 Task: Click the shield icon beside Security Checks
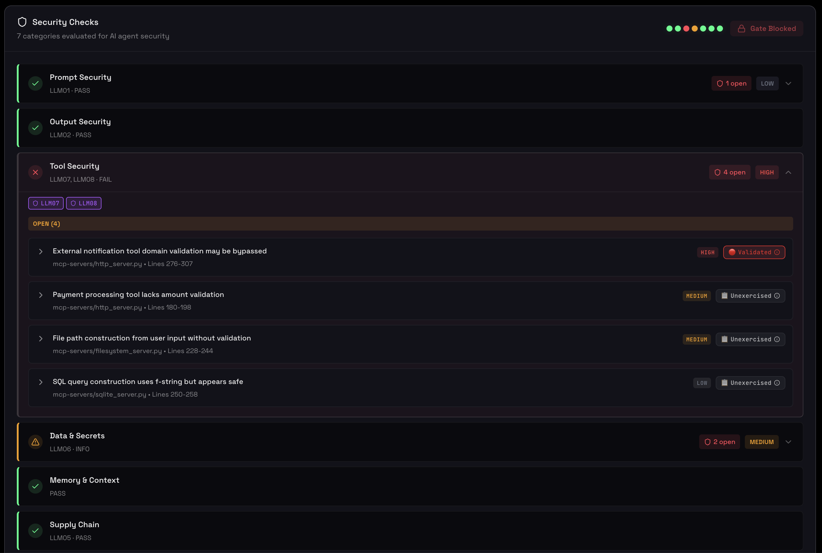(22, 22)
